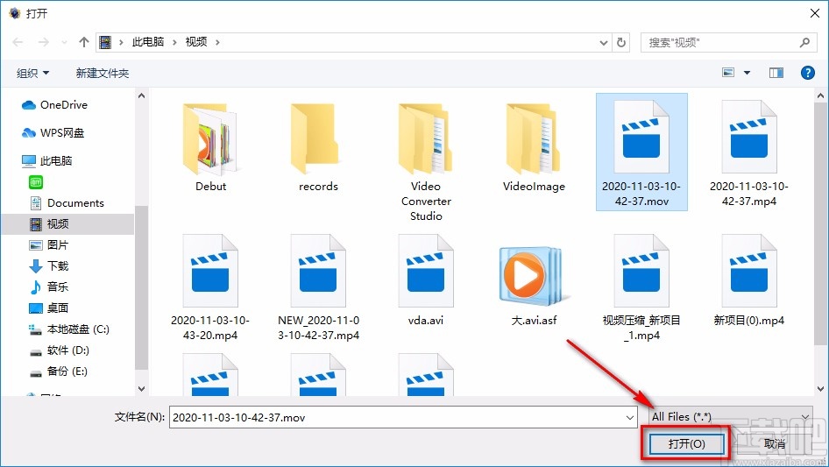Click the sidebar scroll down arrow
This screenshot has width=829, height=467.
pos(141,389)
